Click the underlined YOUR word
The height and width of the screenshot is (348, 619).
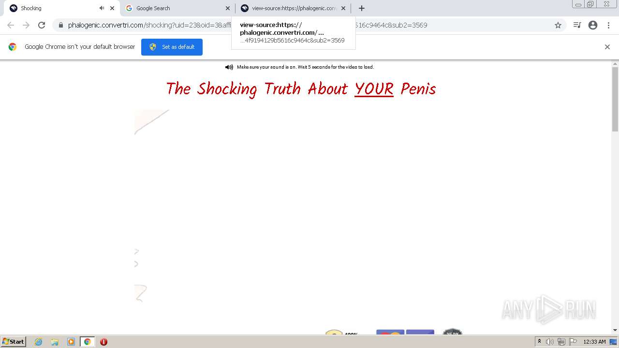click(374, 89)
